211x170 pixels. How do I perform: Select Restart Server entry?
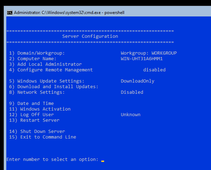[x=34, y=120]
